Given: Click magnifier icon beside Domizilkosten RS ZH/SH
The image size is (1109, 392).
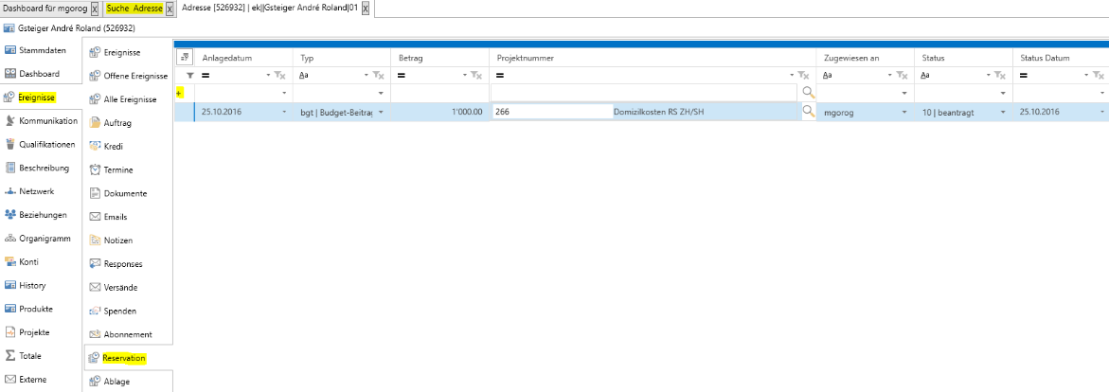Looking at the screenshot, I should click(x=808, y=112).
